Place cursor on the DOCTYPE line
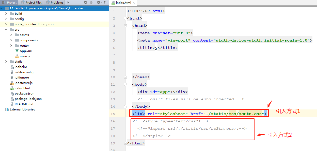Viewport: 317px width, 151px height. point(146,11)
